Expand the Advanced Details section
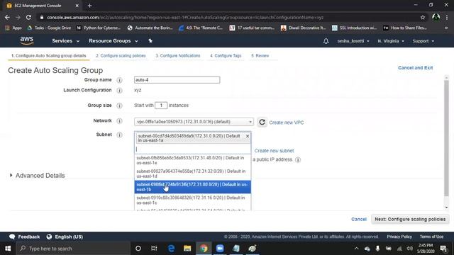This screenshot has height=255, width=454. (37, 176)
